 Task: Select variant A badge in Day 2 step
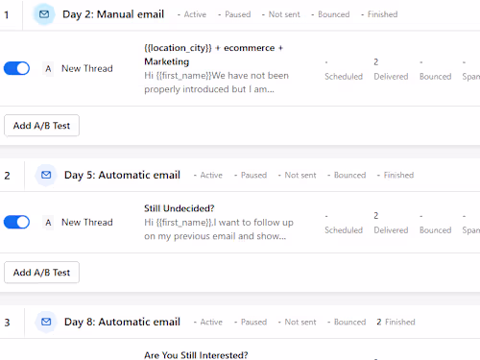(x=48, y=69)
